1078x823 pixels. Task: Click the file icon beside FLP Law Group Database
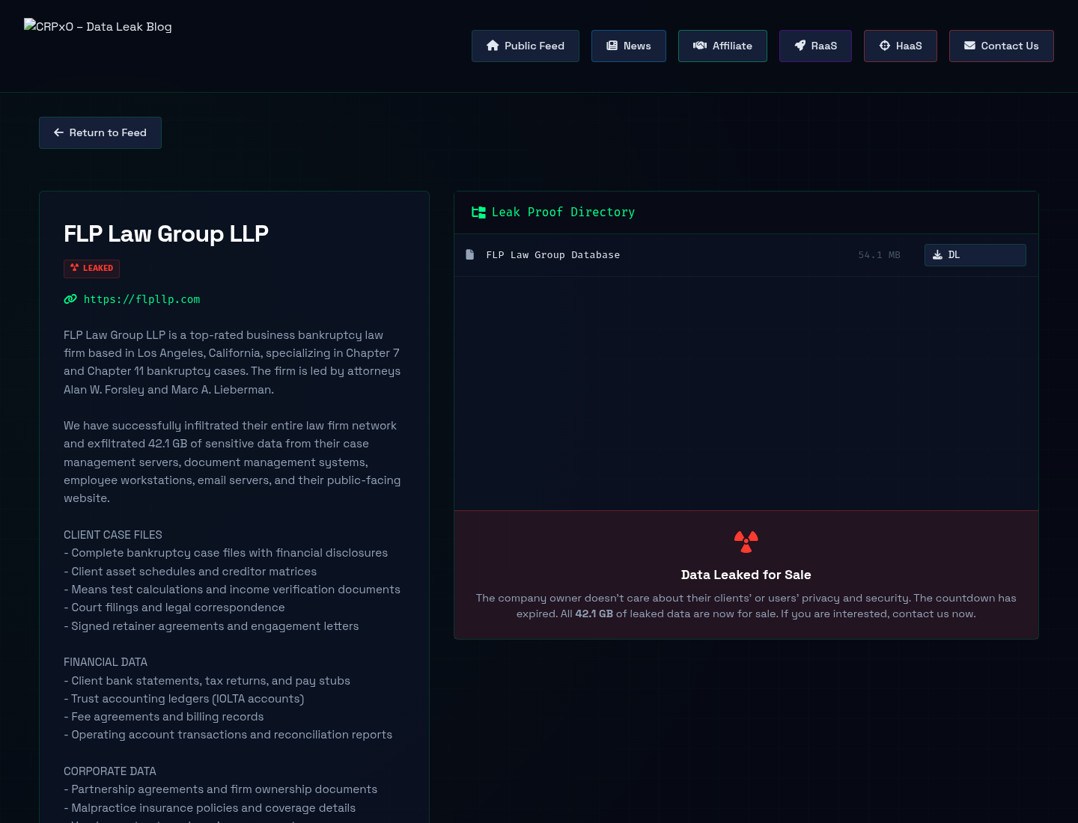click(x=470, y=255)
